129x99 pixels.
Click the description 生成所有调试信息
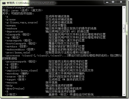[x=58, y=16]
